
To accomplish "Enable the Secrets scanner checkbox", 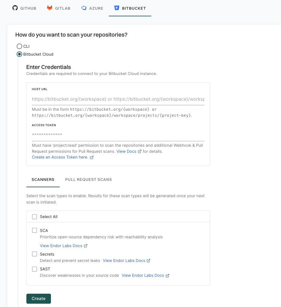I will tap(34, 254).
